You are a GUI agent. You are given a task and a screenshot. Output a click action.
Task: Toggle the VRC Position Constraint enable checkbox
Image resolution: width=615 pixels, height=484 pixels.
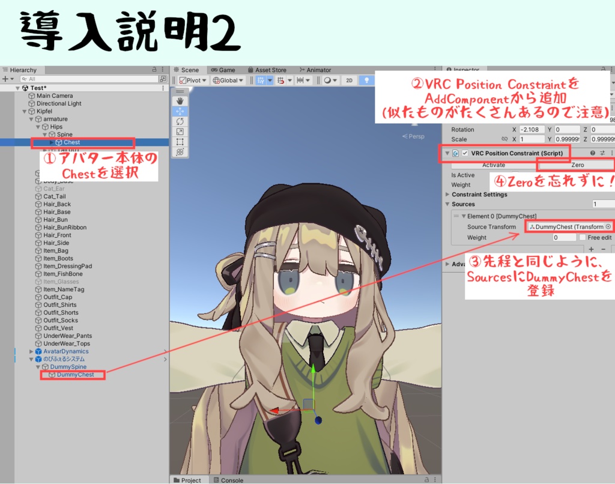(465, 153)
